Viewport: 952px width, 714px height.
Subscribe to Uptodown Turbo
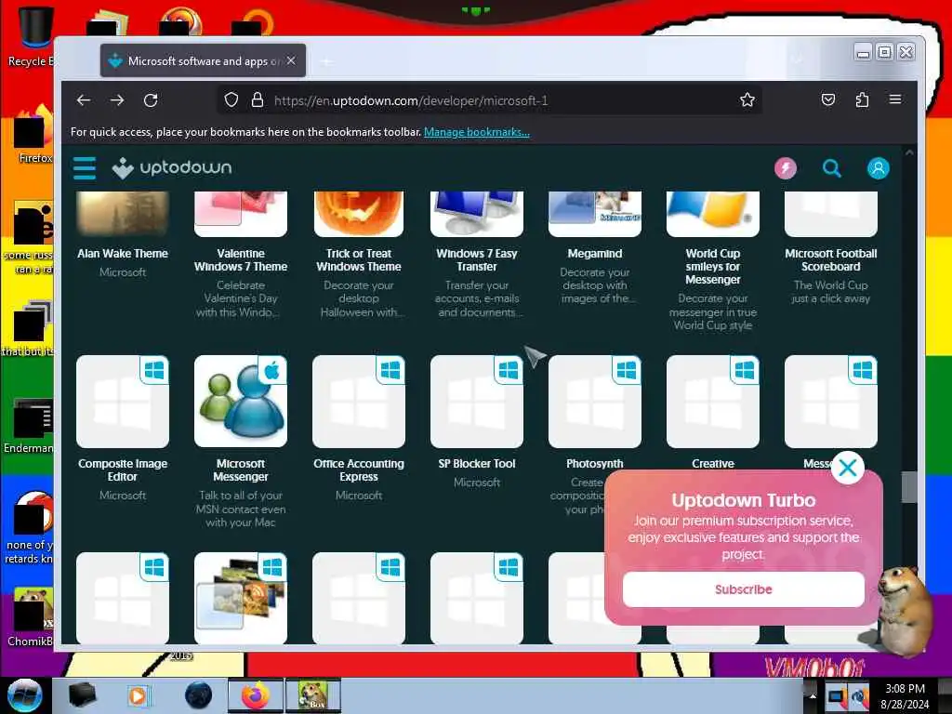click(x=743, y=589)
